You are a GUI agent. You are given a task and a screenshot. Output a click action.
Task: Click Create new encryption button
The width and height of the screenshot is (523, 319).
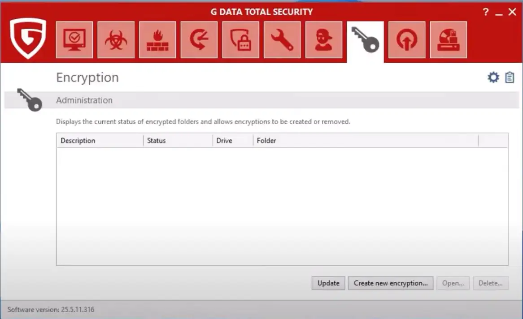pos(391,283)
